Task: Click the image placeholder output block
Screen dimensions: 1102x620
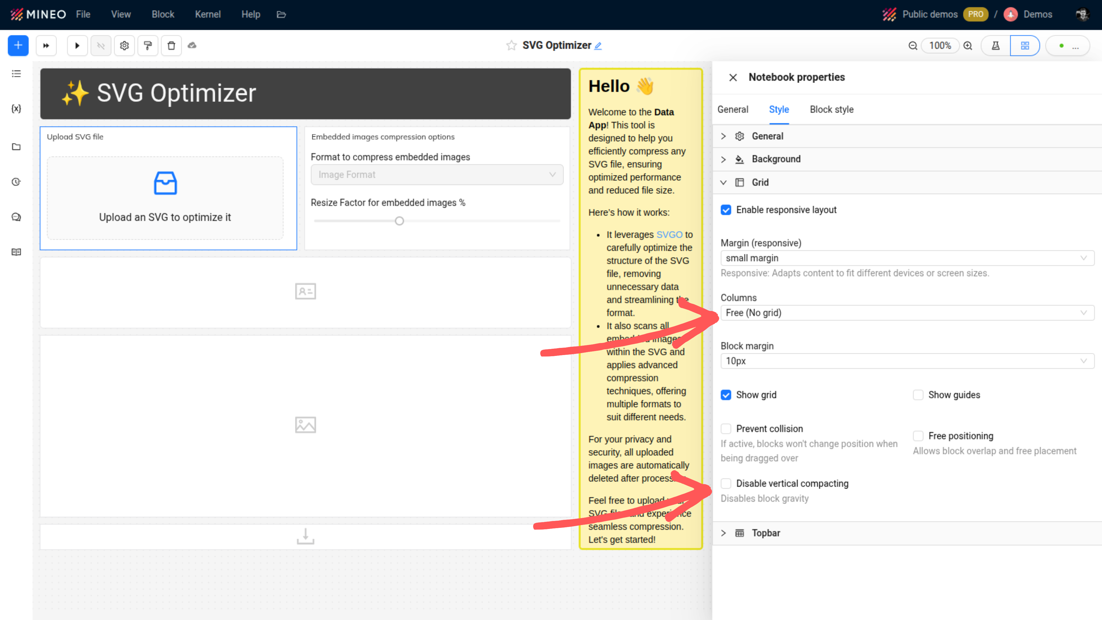Action: pyautogui.click(x=305, y=426)
